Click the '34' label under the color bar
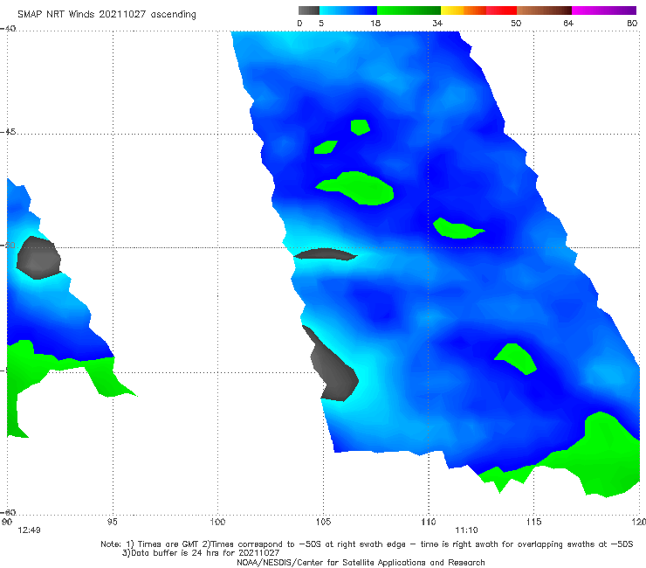Image resolution: width=646 pixels, height=568 pixels. (437, 24)
